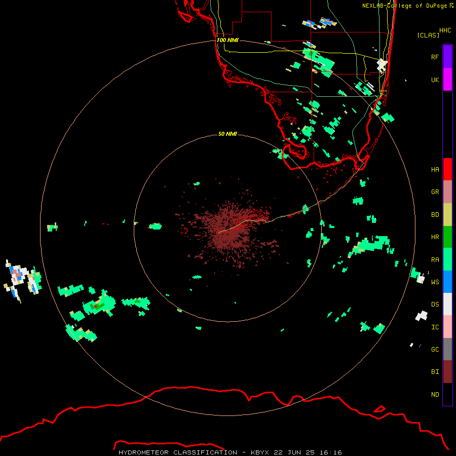The width and height of the screenshot is (456, 456).
Task: Select the IC light pink legend swatch
Action: [447, 327]
